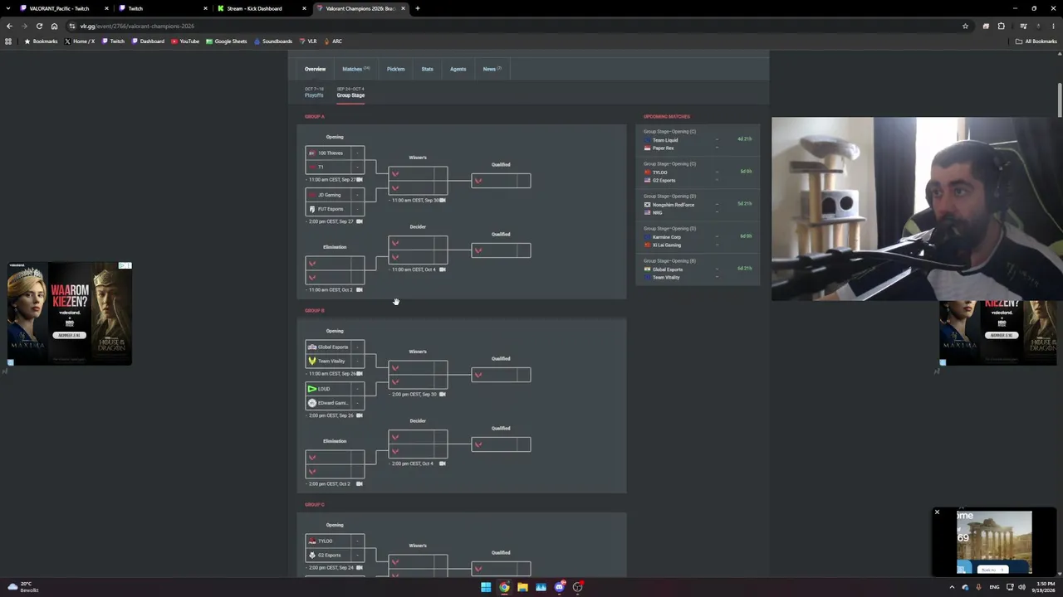Open video icon for 100 Thieves vs T1

(360, 180)
